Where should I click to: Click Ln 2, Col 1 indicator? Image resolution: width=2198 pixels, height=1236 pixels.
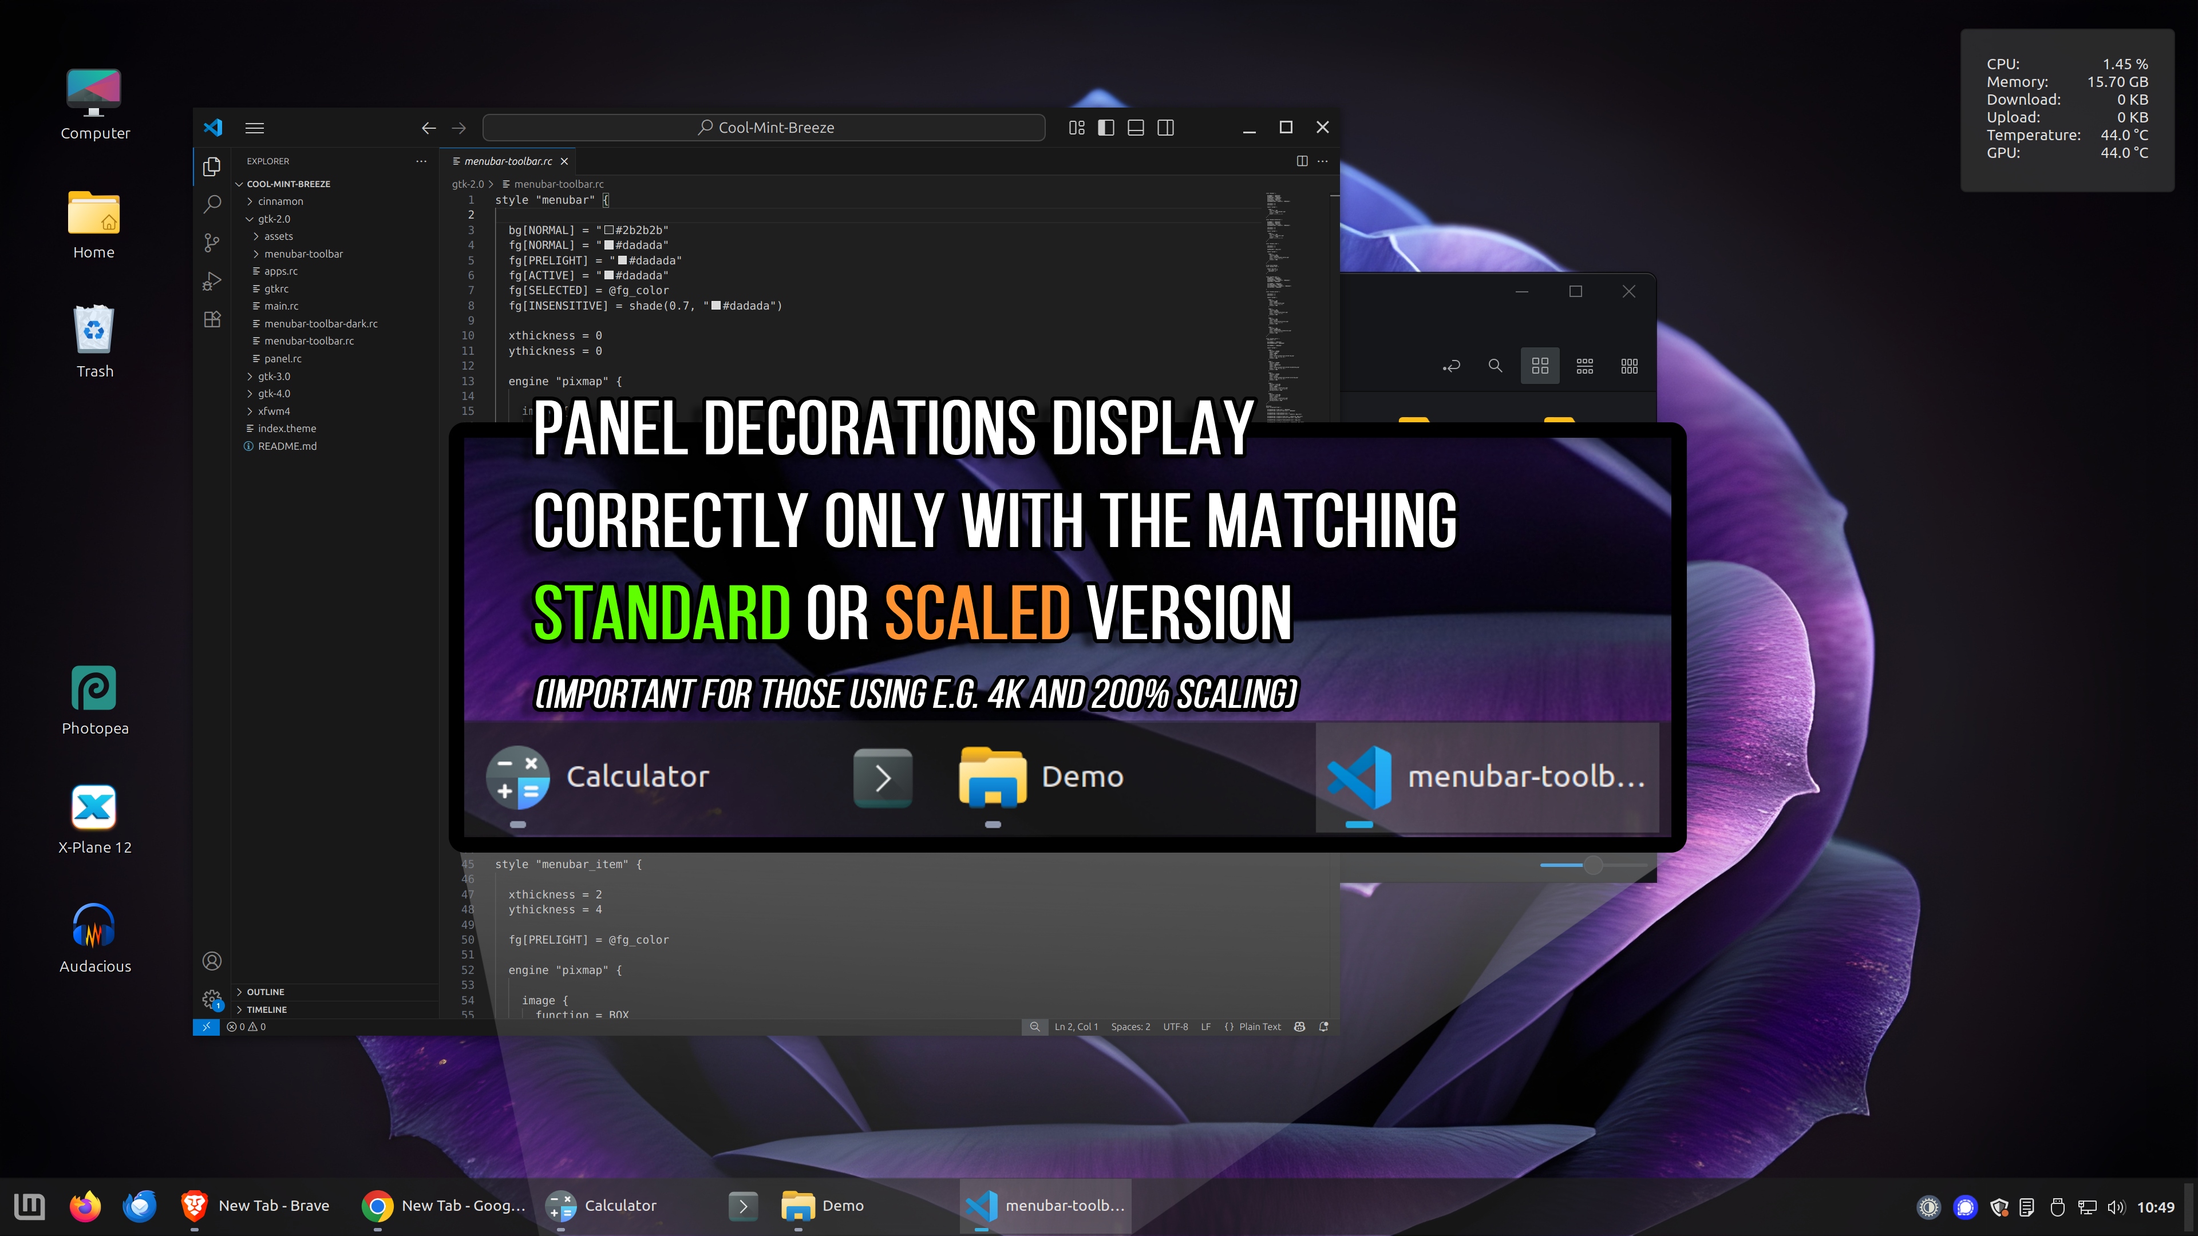pos(1076,1027)
